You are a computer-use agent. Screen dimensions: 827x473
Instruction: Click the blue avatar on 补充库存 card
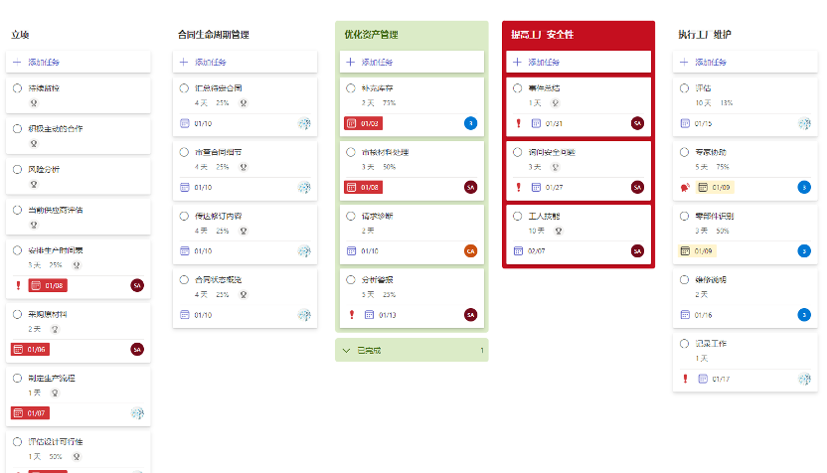470,123
